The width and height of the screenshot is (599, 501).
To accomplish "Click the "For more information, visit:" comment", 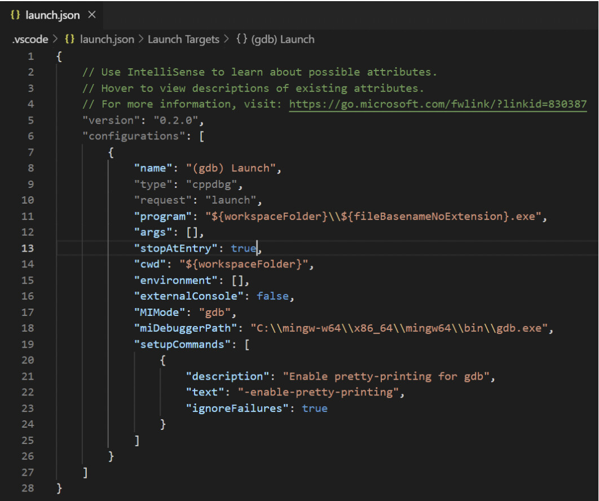I will [182, 104].
